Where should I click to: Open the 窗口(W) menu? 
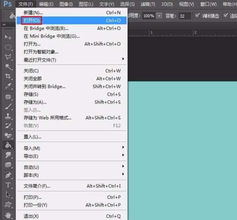click(x=208, y=4)
